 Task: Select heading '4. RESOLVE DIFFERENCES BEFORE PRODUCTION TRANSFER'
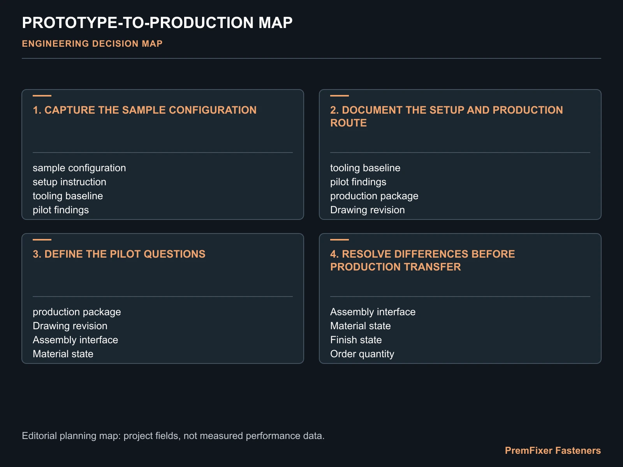tap(422, 260)
